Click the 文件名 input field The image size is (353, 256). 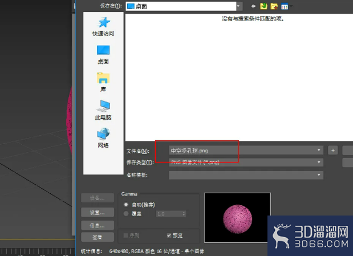tap(246, 150)
